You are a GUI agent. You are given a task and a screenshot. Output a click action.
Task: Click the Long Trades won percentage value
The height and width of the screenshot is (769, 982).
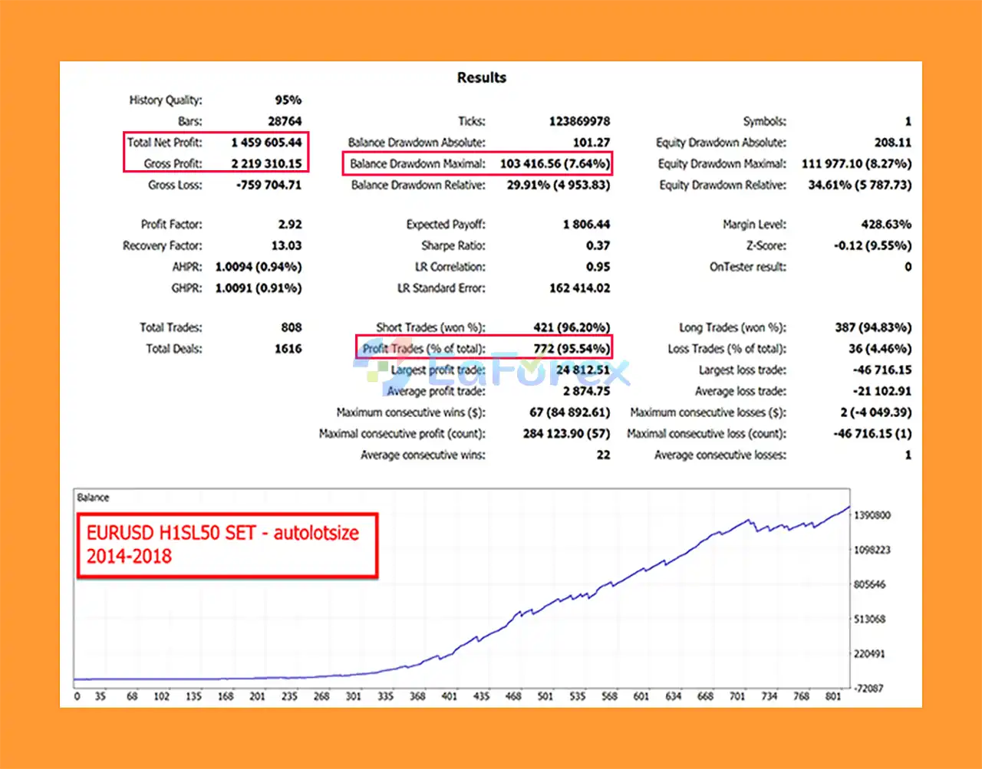[873, 327]
